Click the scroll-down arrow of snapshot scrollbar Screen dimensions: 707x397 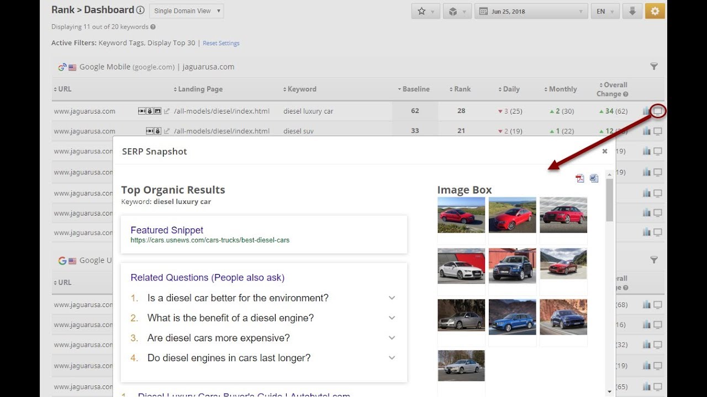(x=610, y=391)
